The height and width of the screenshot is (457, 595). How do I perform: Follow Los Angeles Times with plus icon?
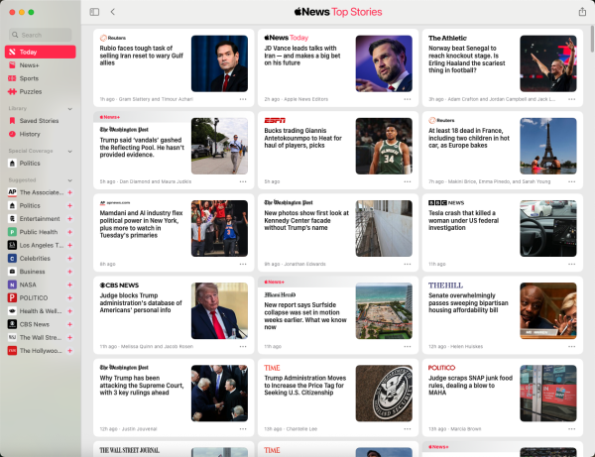69,246
